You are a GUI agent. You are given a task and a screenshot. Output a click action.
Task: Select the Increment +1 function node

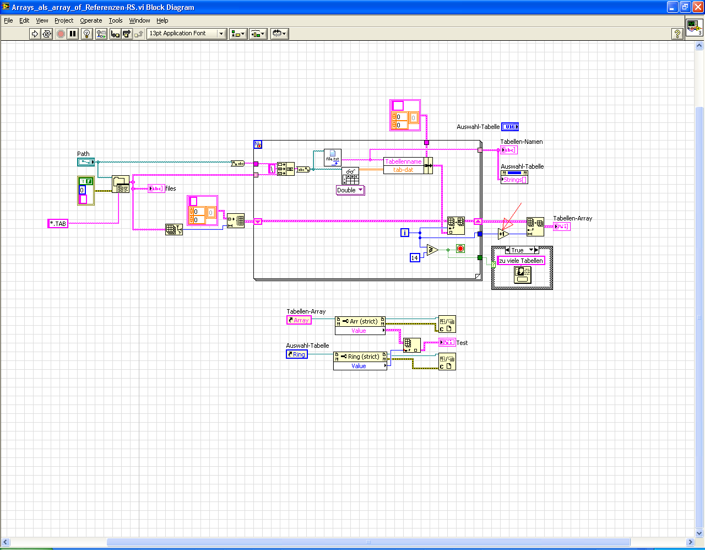(x=503, y=234)
